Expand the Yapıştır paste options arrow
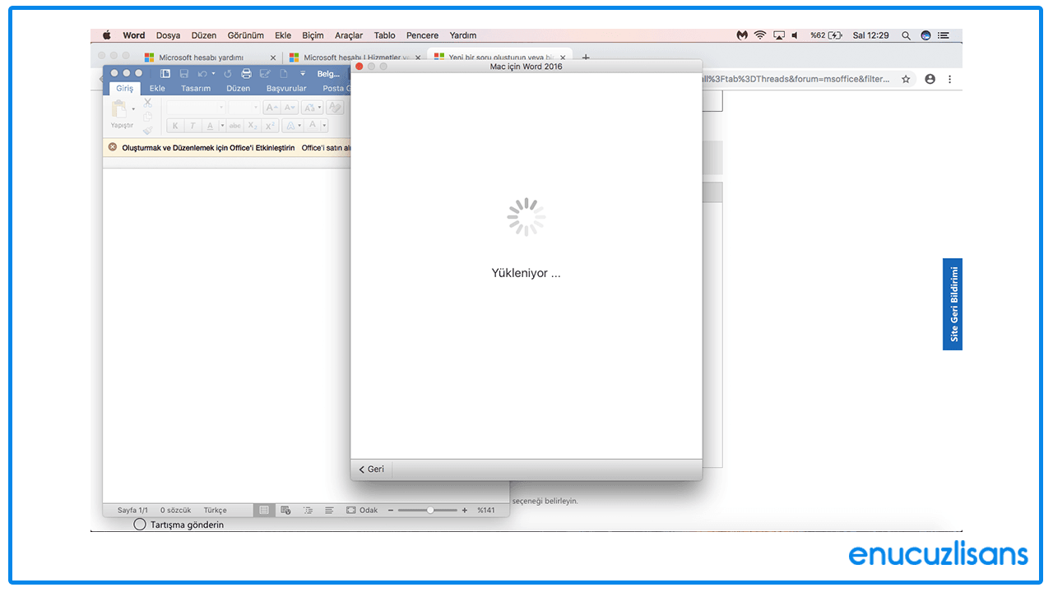1053x592 pixels. coord(133,109)
